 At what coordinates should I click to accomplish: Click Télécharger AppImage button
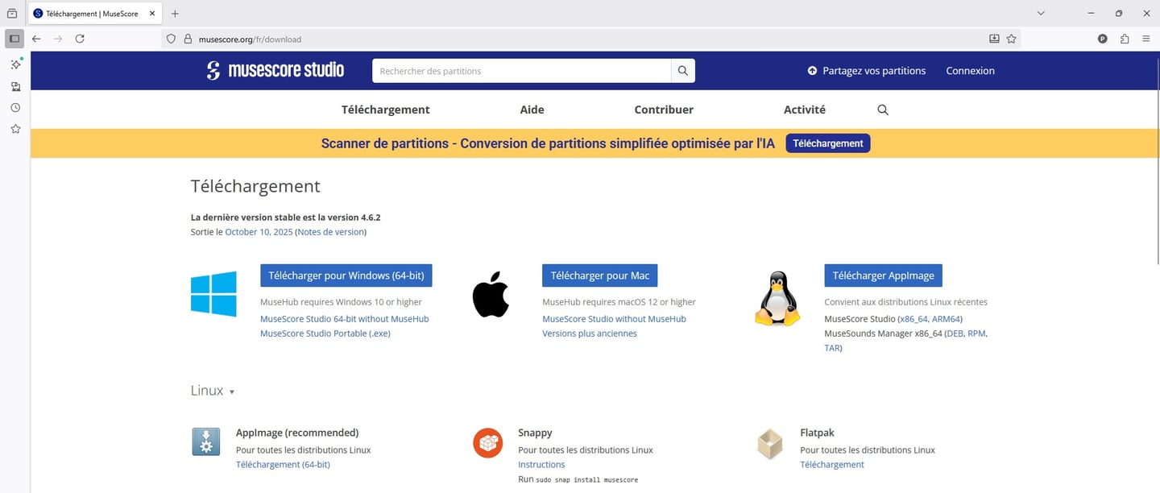[884, 275]
